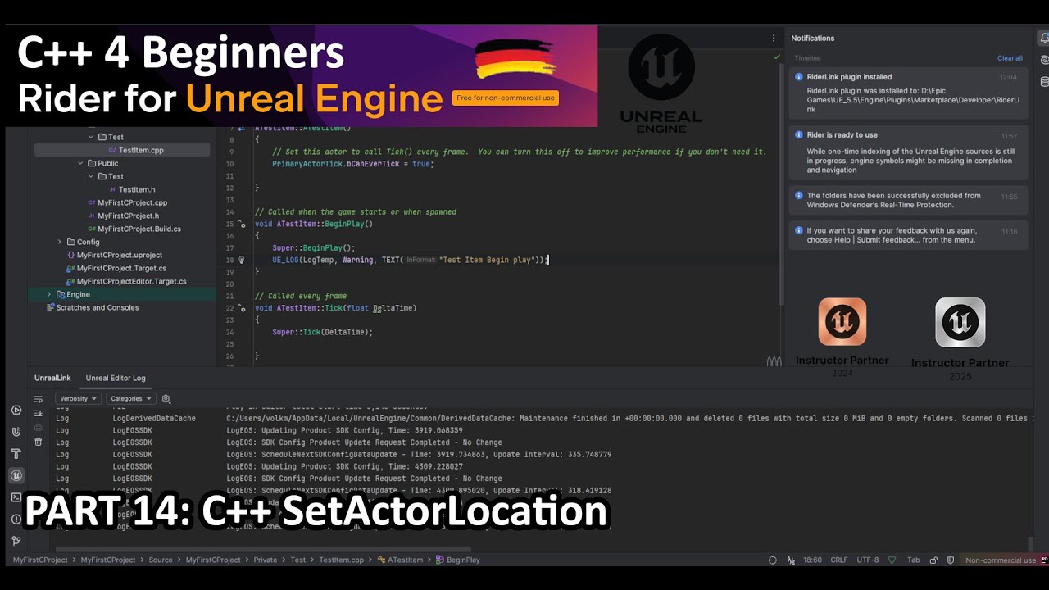The image size is (1049, 590).
Task: Open the Terminal tool window icon
Action: 16,497
